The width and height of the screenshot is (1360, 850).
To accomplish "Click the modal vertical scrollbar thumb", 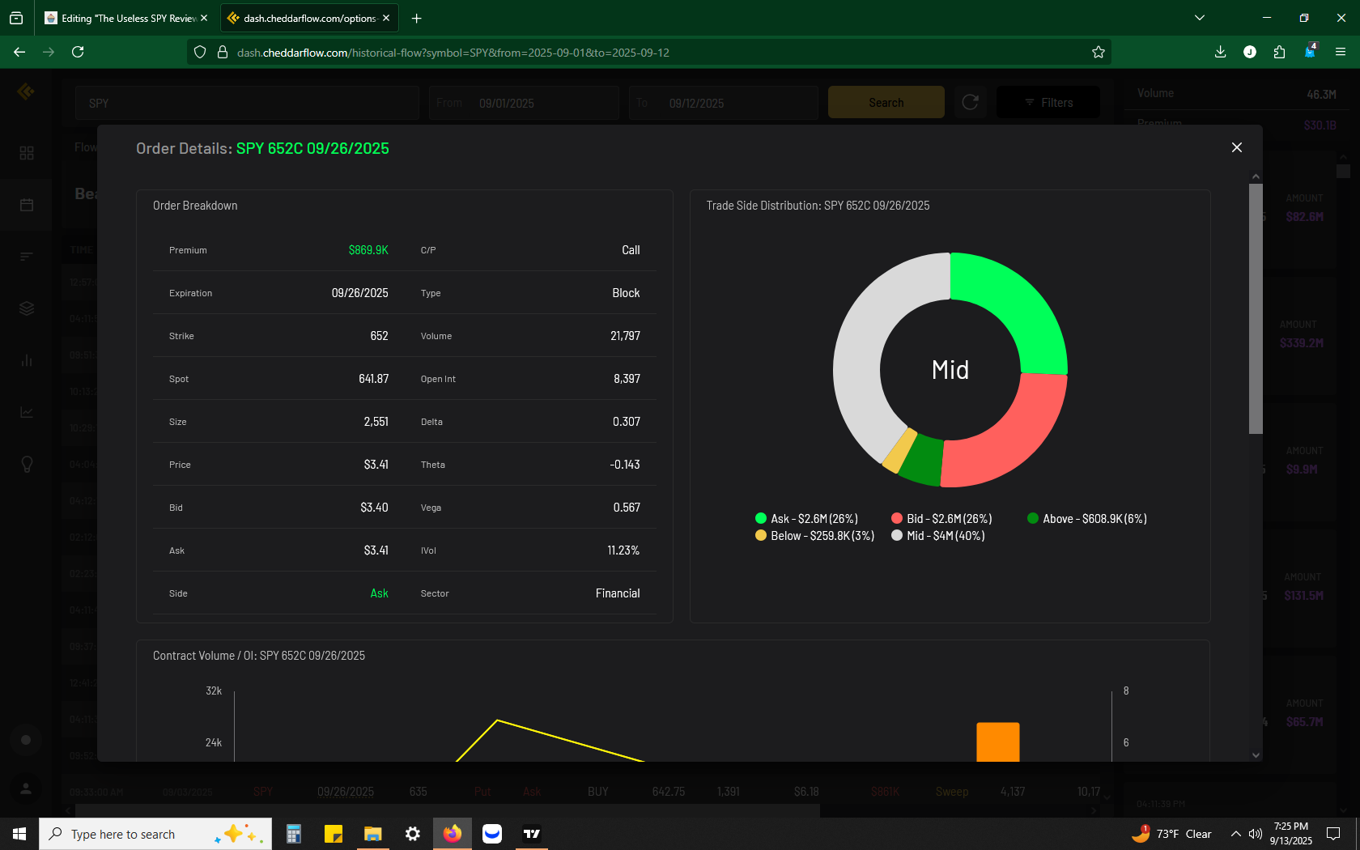I will pos(1256,308).
